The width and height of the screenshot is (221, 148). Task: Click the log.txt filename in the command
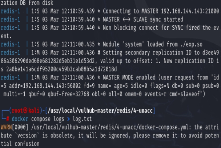click(82, 119)
